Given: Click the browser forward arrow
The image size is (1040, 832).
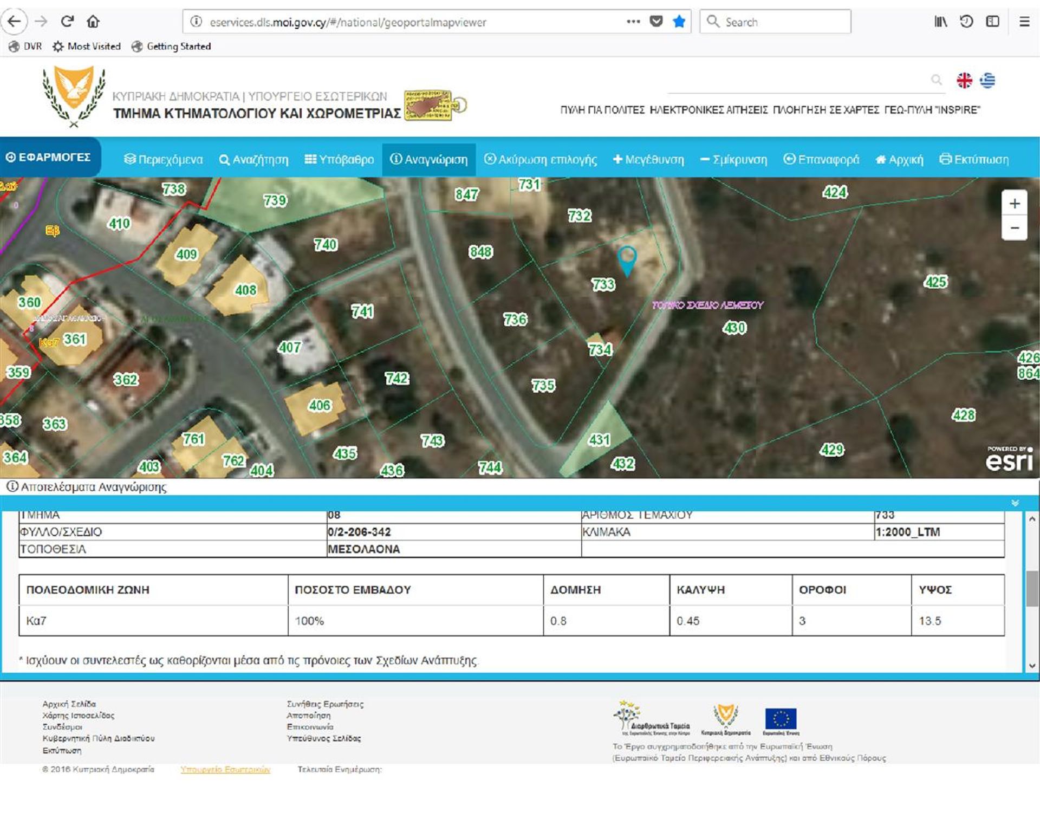Looking at the screenshot, I should 41,21.
